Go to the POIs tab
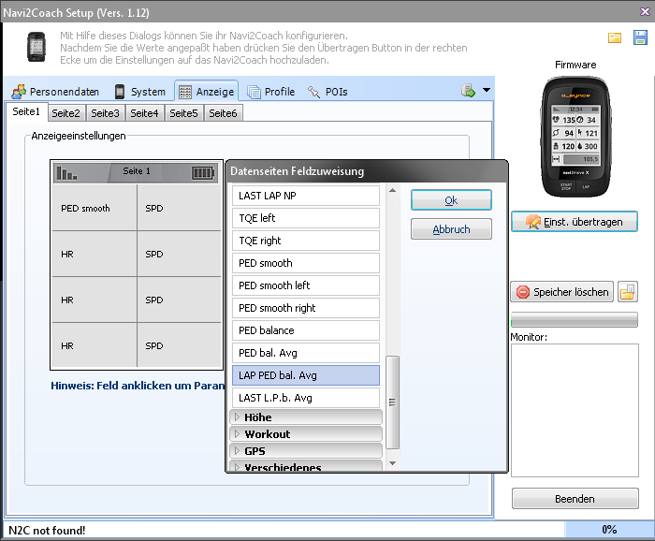This screenshot has height=541, width=655. [x=327, y=92]
